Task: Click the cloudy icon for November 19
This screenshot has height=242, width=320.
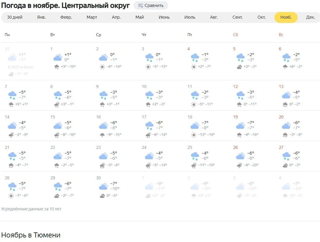Action: pos(240,125)
